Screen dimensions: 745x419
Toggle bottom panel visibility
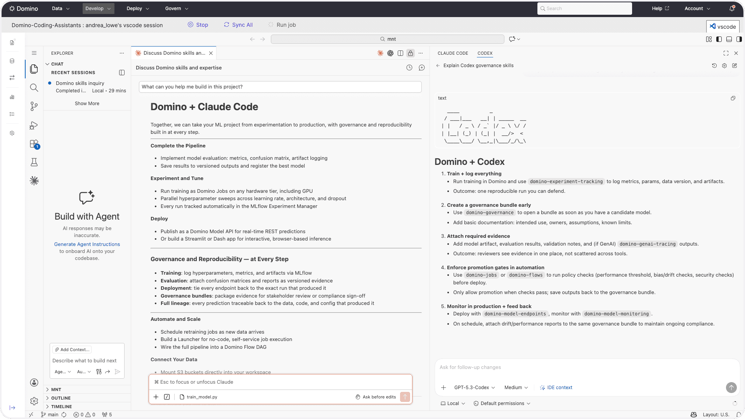coord(729,39)
